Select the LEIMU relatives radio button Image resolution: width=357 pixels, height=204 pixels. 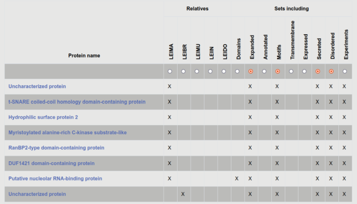pos(197,71)
